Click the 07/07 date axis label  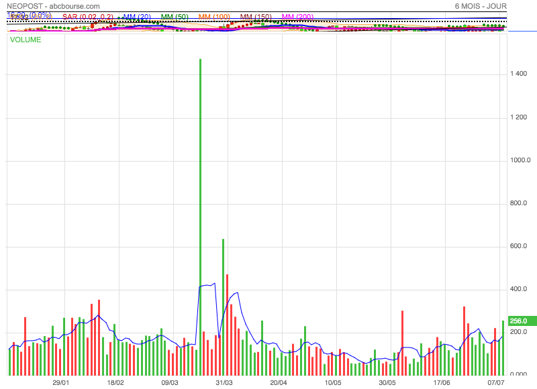click(x=495, y=383)
